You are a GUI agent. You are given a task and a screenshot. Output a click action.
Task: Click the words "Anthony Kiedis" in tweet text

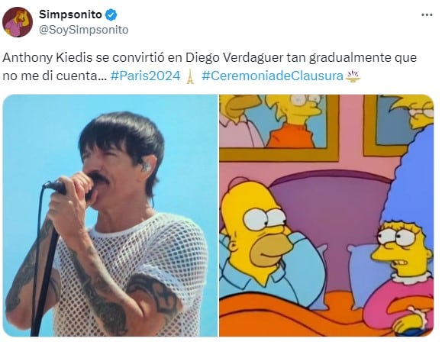pos(47,58)
